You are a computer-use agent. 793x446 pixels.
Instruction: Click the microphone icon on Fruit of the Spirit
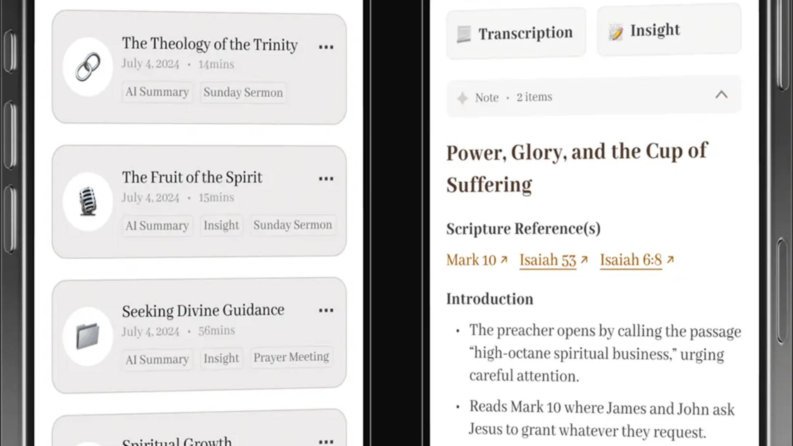[88, 201]
